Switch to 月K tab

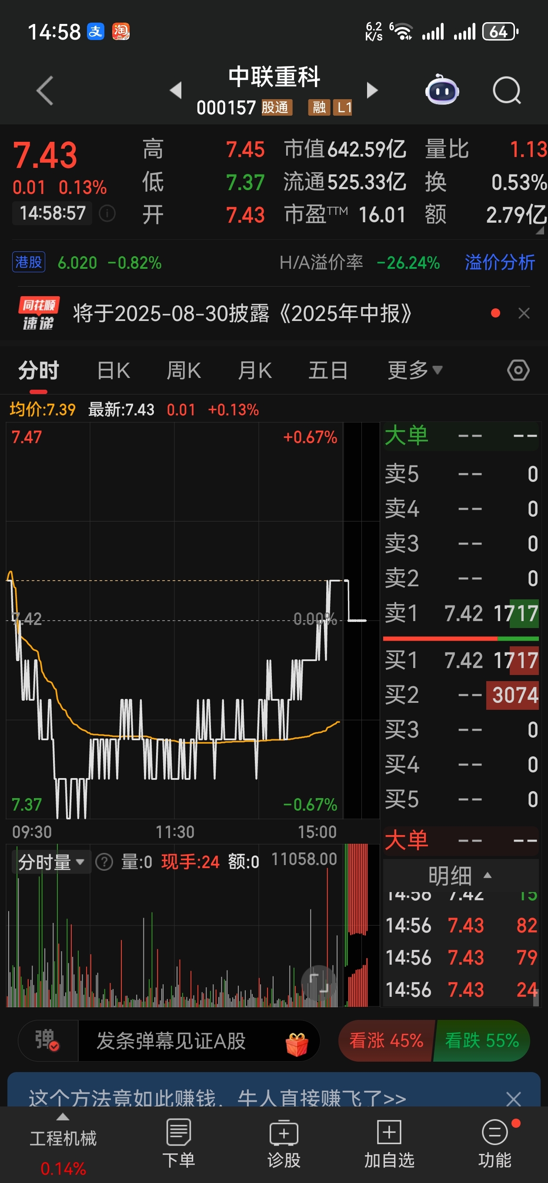255,370
